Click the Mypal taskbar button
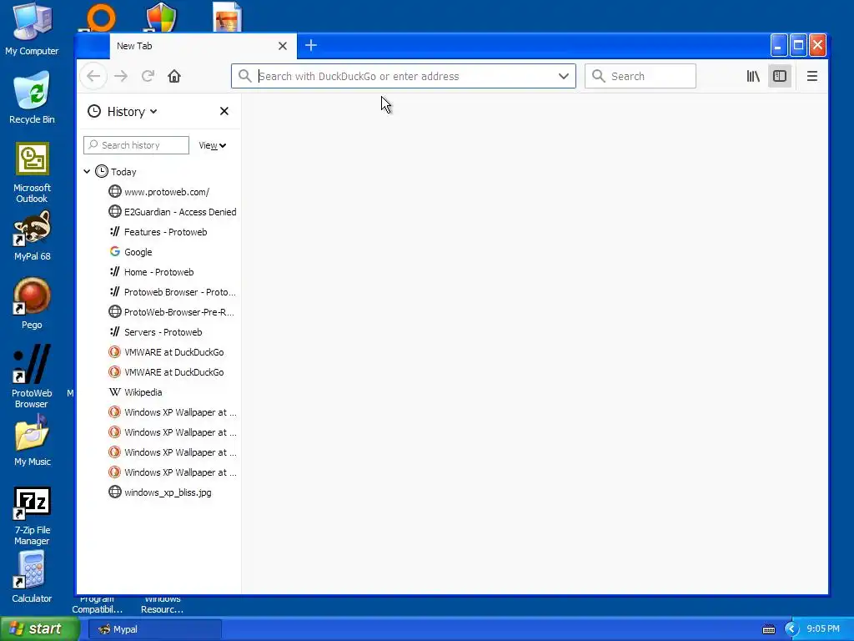The height and width of the screenshot is (641, 854). pos(155,629)
